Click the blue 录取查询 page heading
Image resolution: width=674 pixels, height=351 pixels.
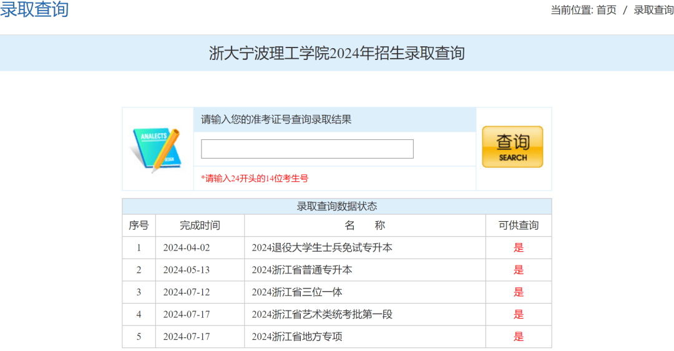[34, 9]
